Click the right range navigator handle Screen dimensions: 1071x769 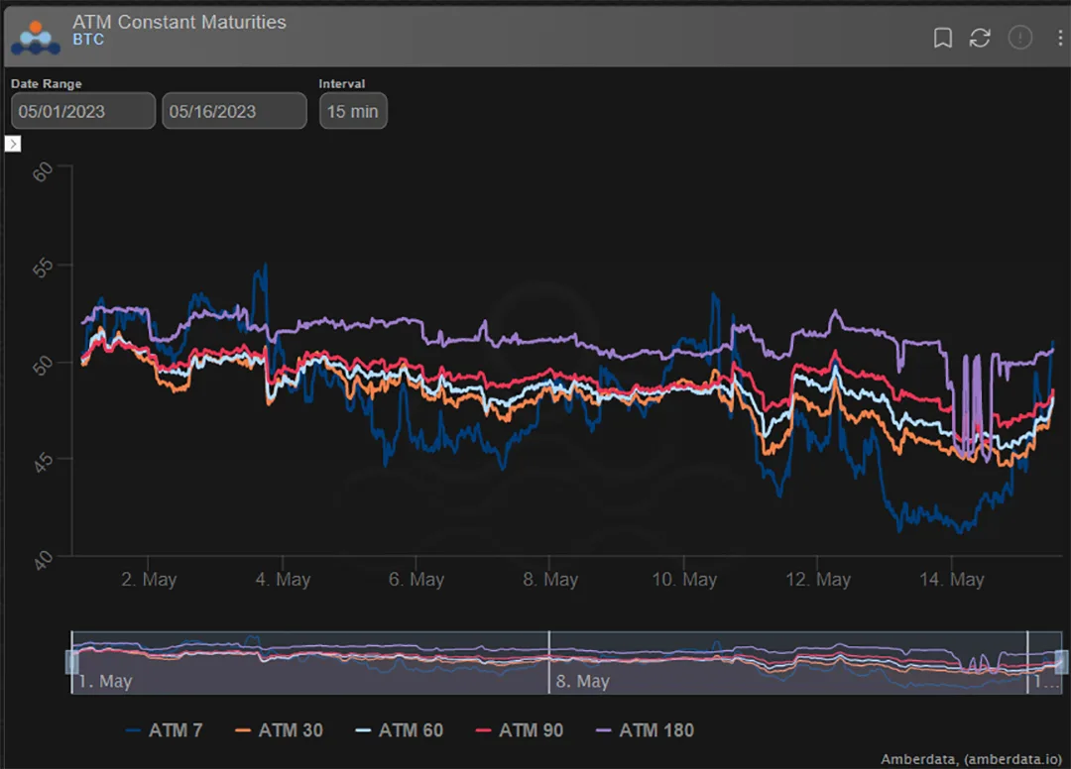1061,662
